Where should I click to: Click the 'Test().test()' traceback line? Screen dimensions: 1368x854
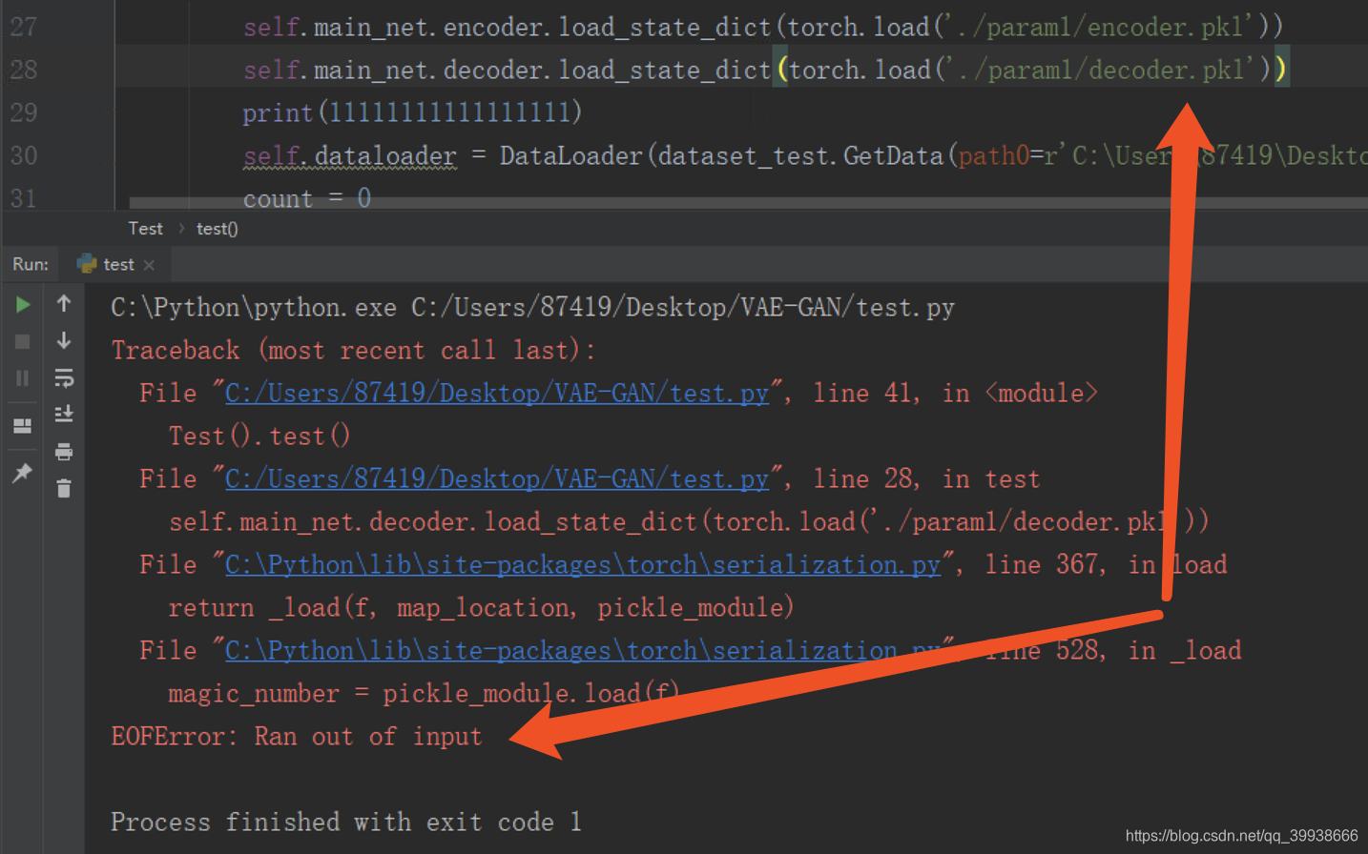pyautogui.click(x=259, y=436)
